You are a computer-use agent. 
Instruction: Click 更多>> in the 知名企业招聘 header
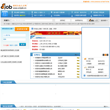pyautogui.click(x=106, y=106)
